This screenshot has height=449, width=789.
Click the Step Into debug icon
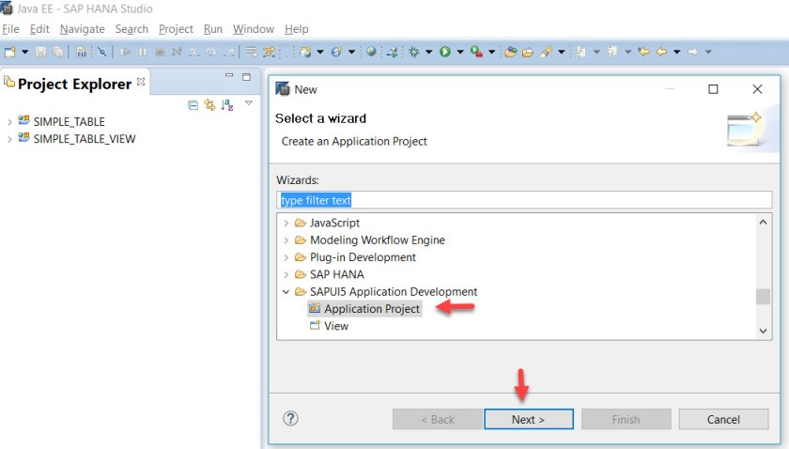click(x=194, y=52)
